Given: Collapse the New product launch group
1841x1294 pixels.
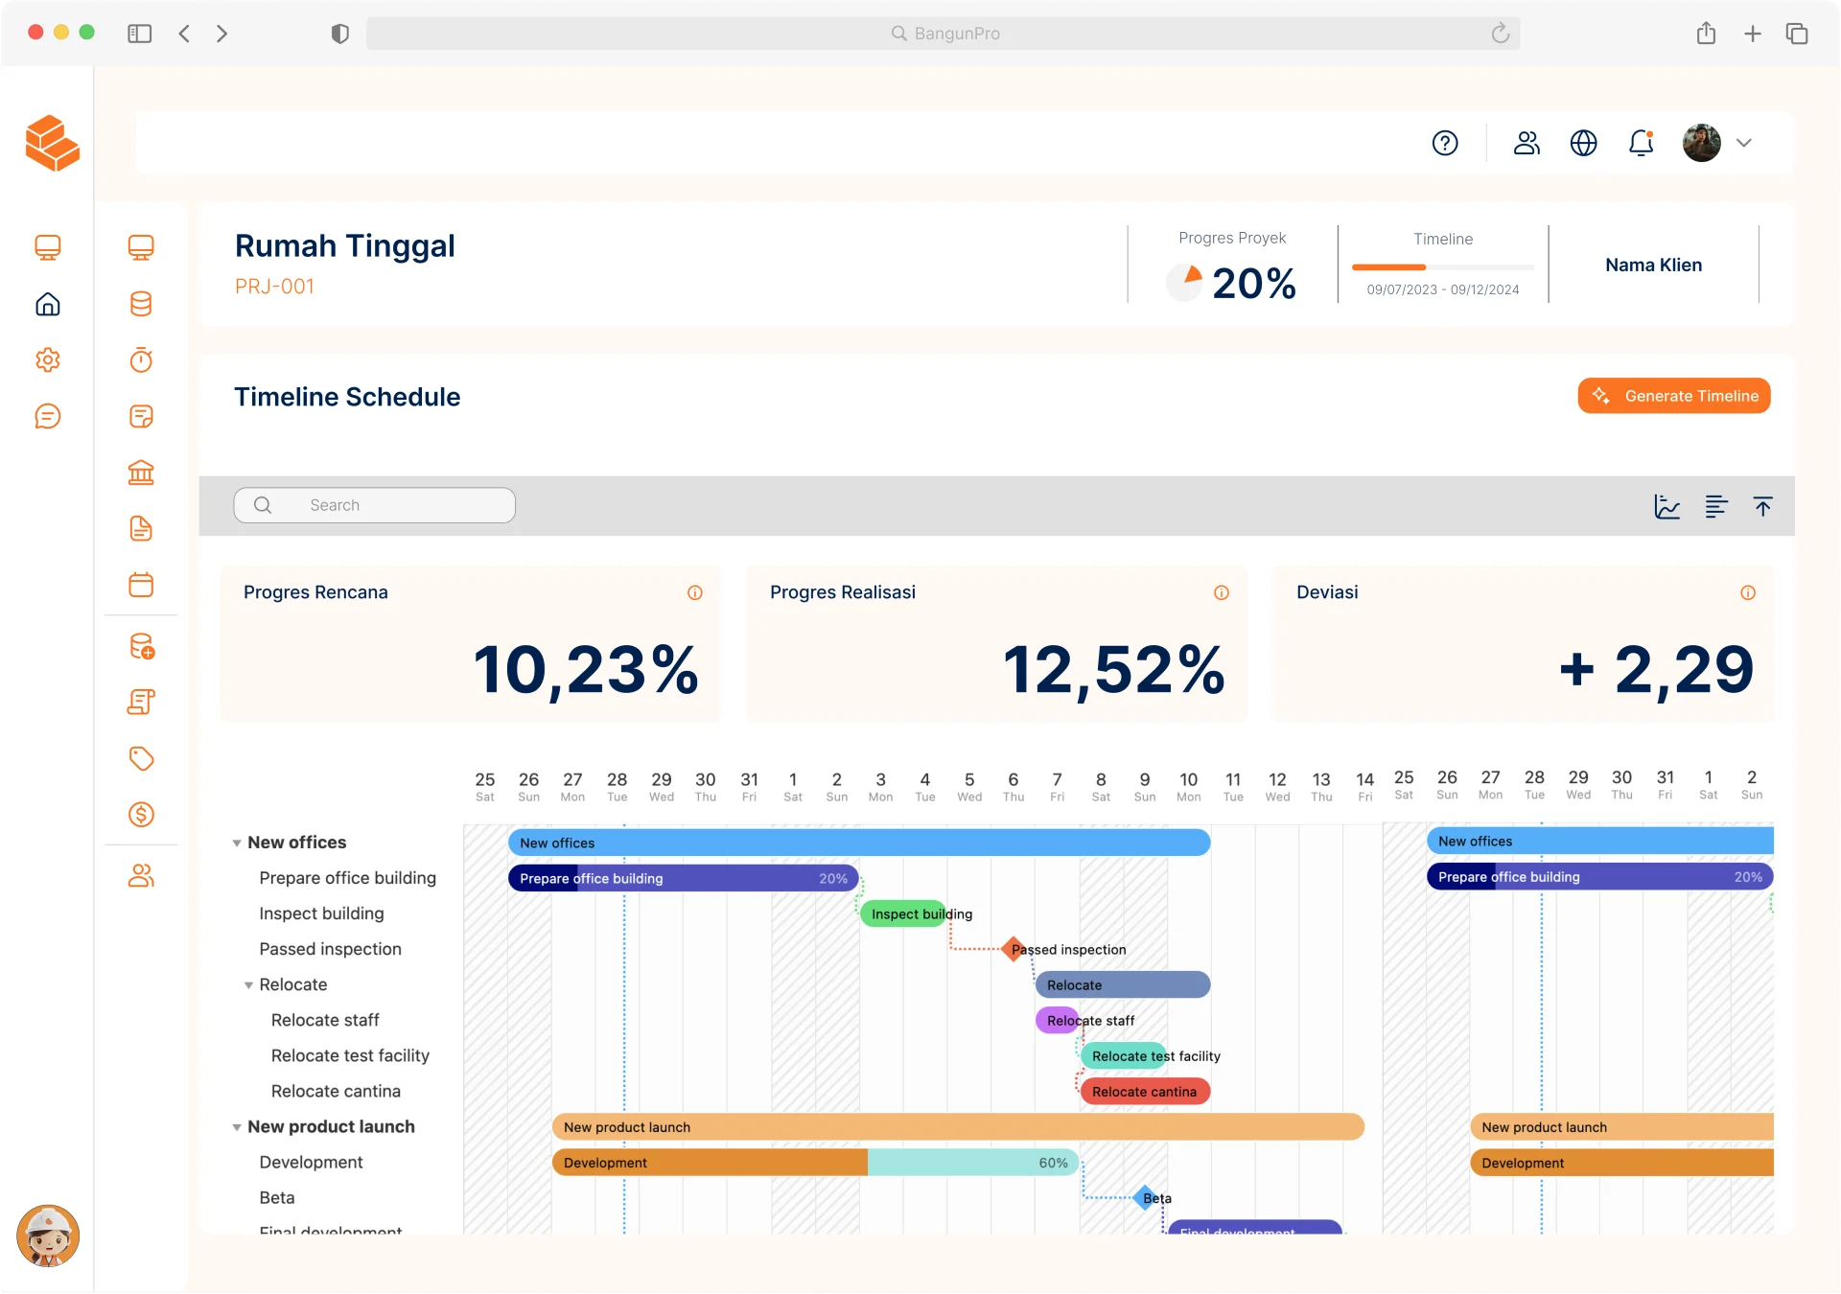Looking at the screenshot, I should [237, 1127].
